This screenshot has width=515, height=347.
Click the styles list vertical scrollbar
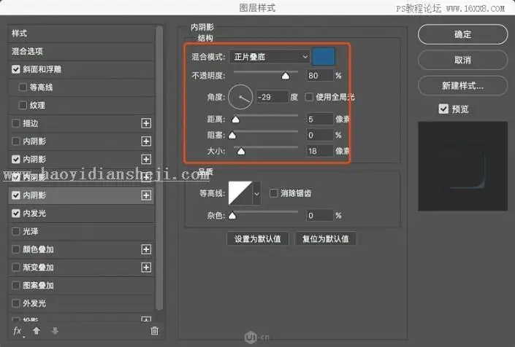click(159, 168)
